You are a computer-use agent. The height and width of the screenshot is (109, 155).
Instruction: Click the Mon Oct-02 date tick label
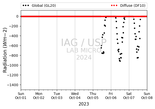[39, 96]
